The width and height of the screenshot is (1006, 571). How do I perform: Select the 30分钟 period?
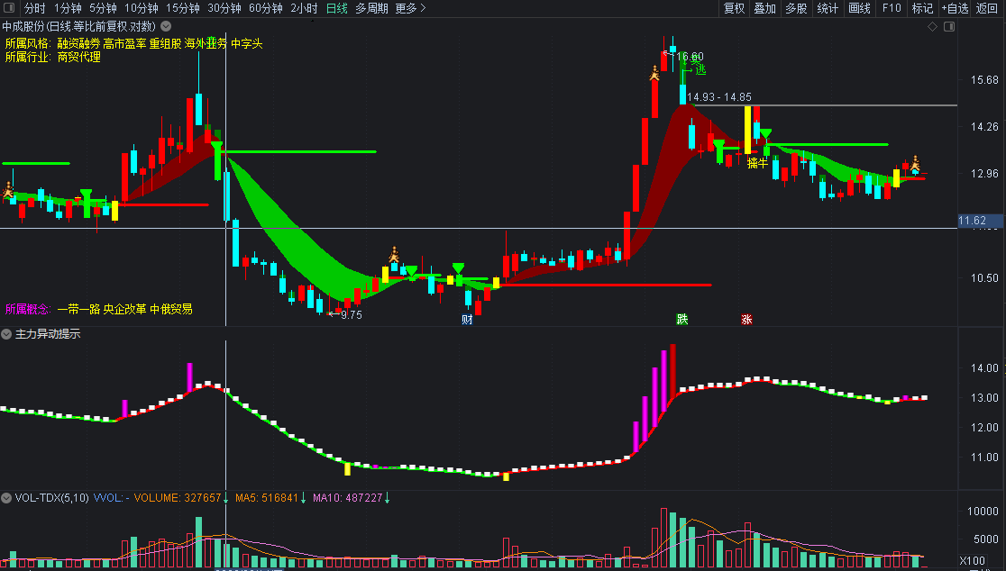click(x=224, y=8)
